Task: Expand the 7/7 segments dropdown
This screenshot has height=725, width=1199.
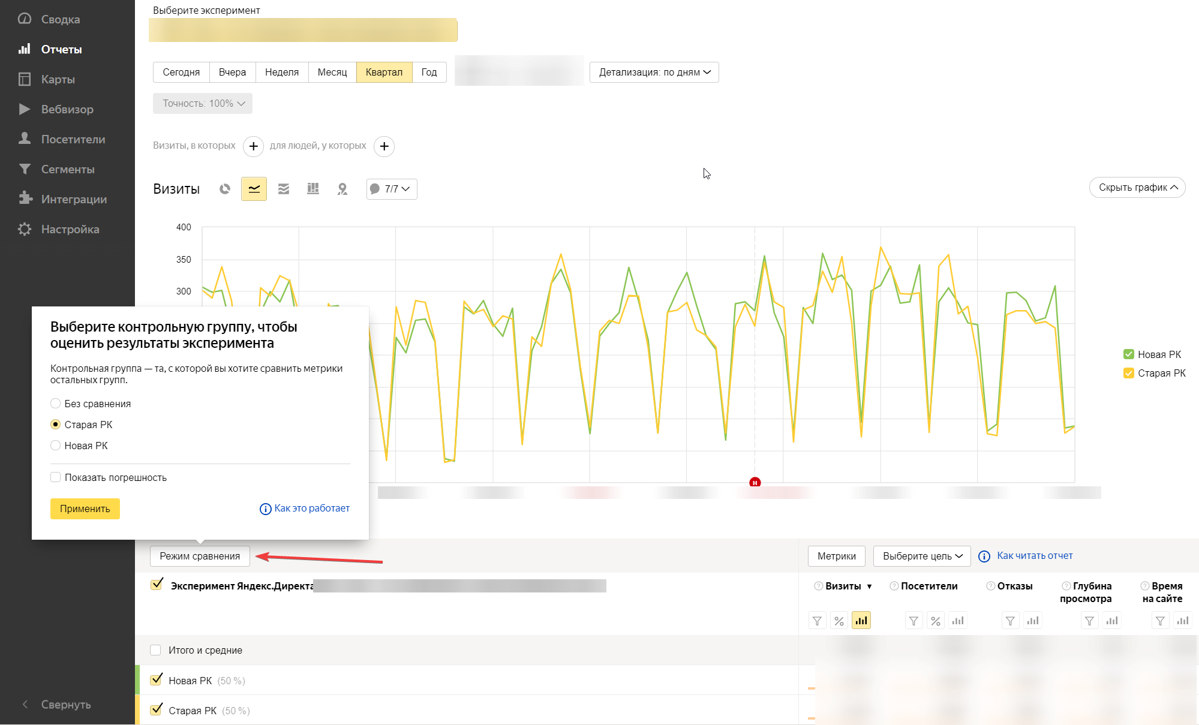Action: tap(389, 188)
